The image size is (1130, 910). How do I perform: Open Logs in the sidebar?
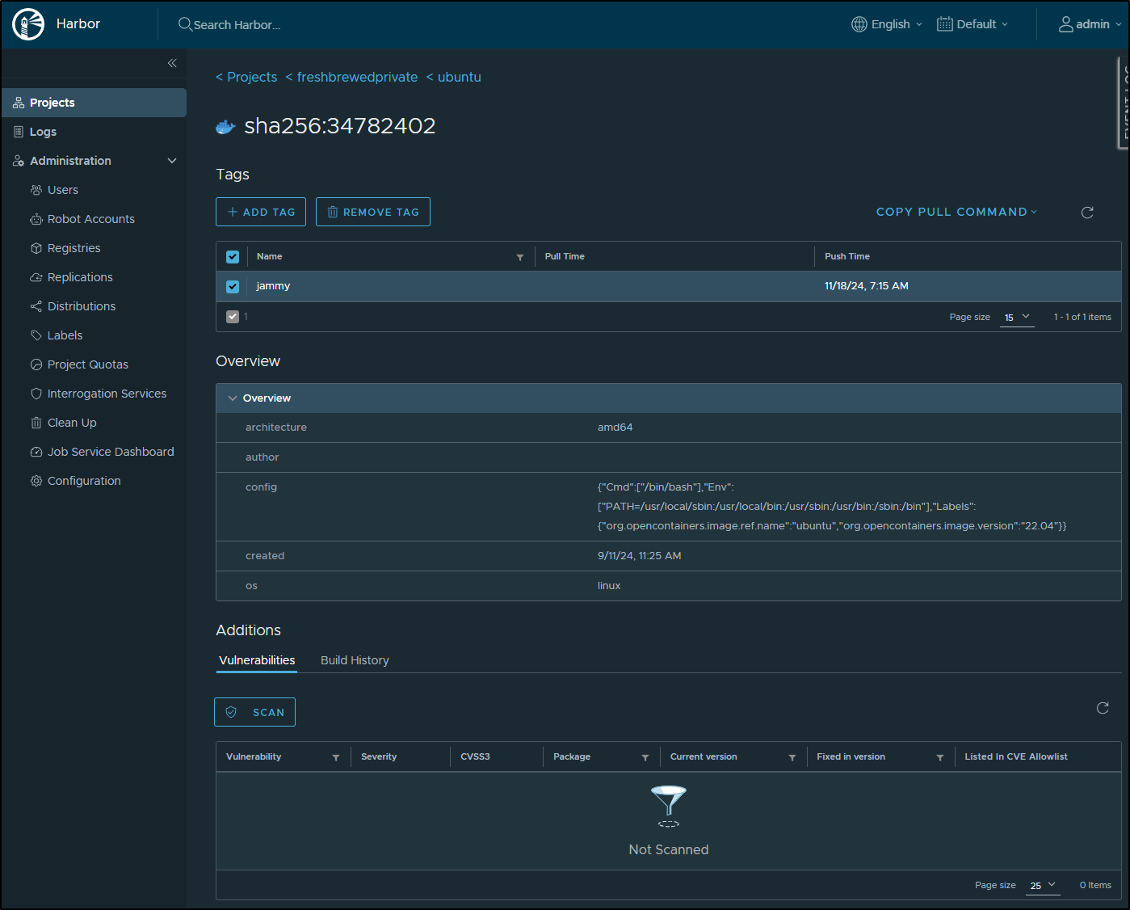click(94, 132)
